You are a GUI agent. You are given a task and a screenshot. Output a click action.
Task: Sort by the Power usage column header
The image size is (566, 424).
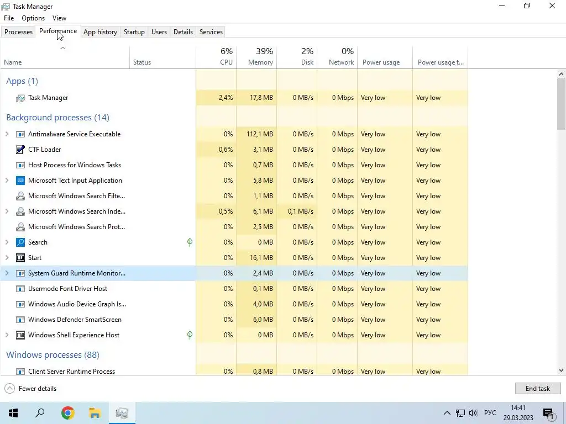coord(385,57)
